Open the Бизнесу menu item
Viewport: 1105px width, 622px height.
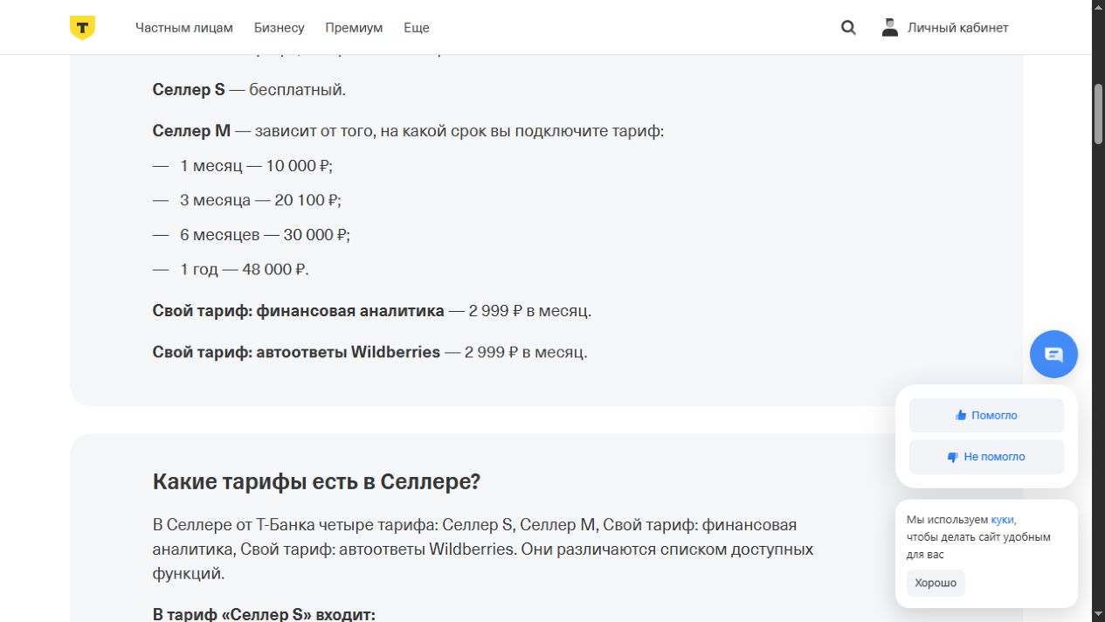pos(280,28)
